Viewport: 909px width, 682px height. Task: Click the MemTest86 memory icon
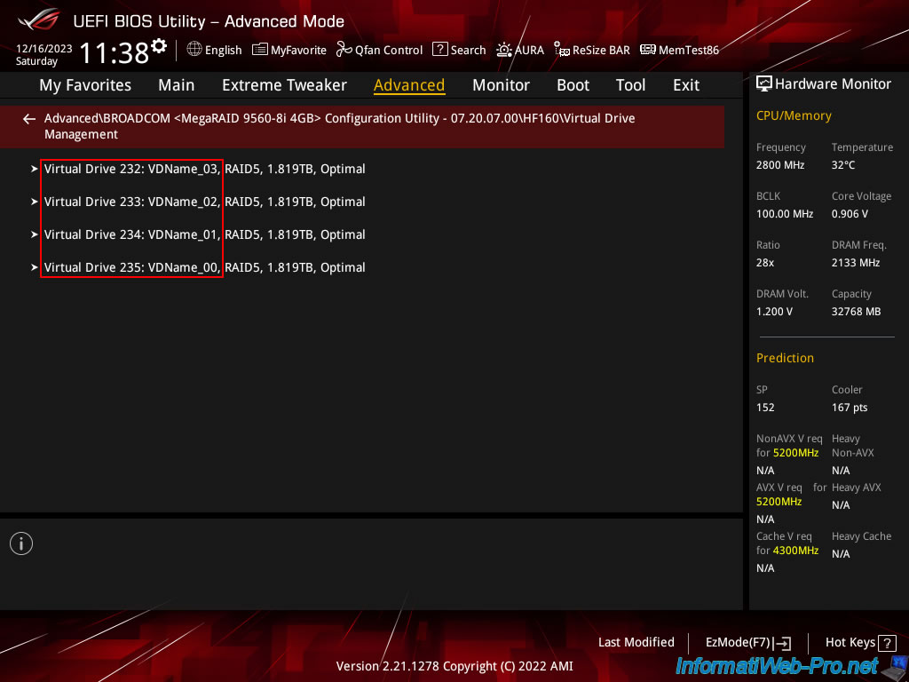coord(647,50)
